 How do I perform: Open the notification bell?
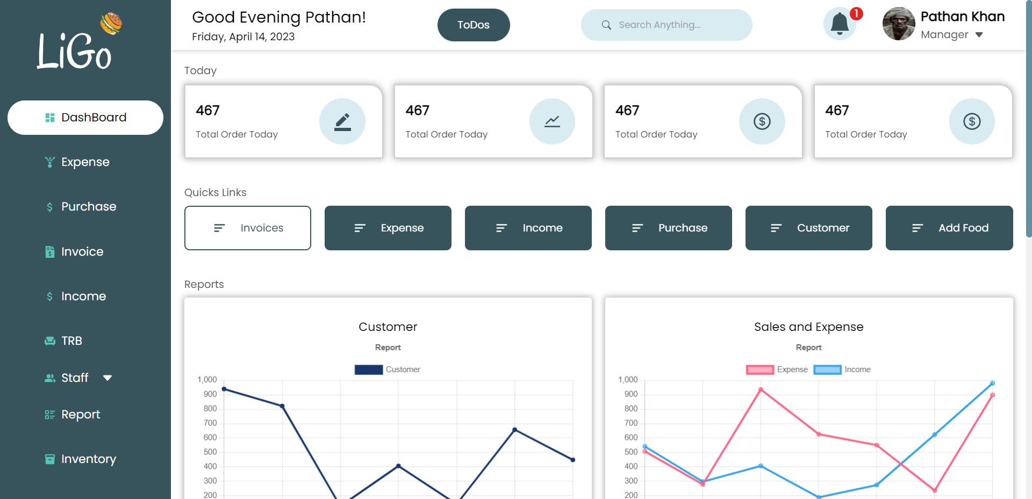point(839,25)
